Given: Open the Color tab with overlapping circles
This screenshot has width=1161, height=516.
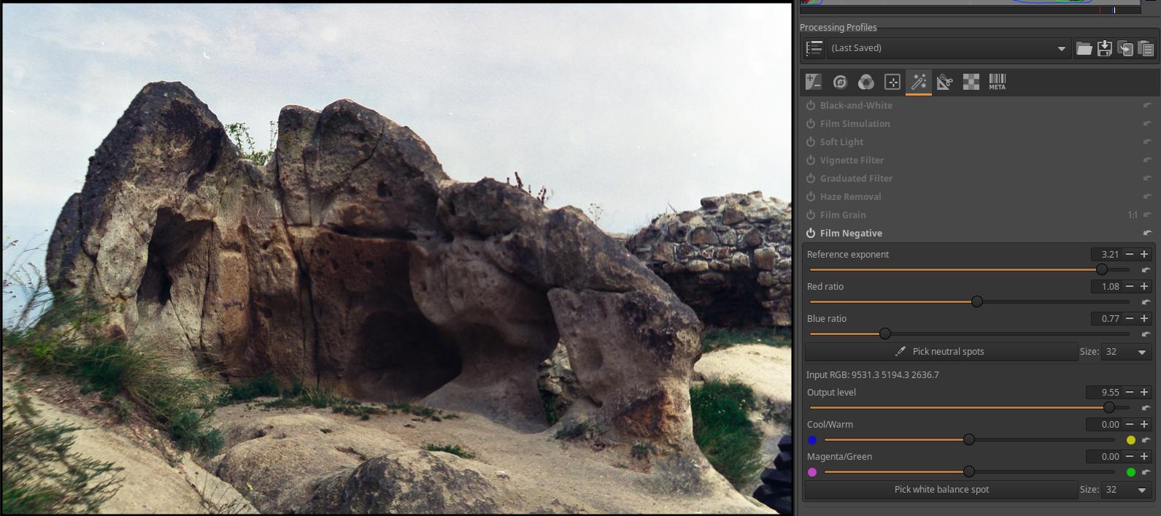Looking at the screenshot, I should click(865, 82).
